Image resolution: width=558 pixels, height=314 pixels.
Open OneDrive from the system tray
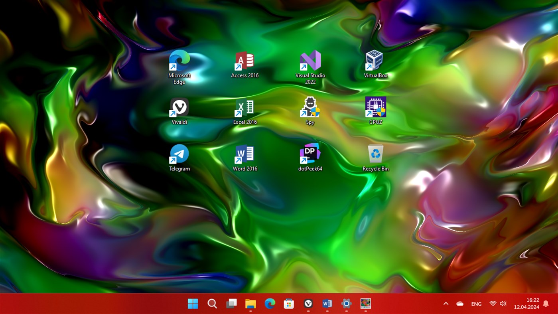(460, 304)
